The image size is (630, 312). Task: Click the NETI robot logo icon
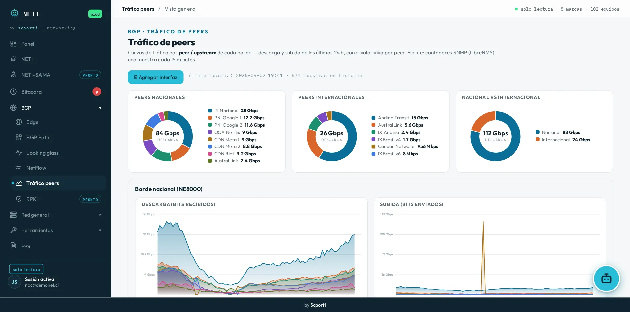point(14,13)
